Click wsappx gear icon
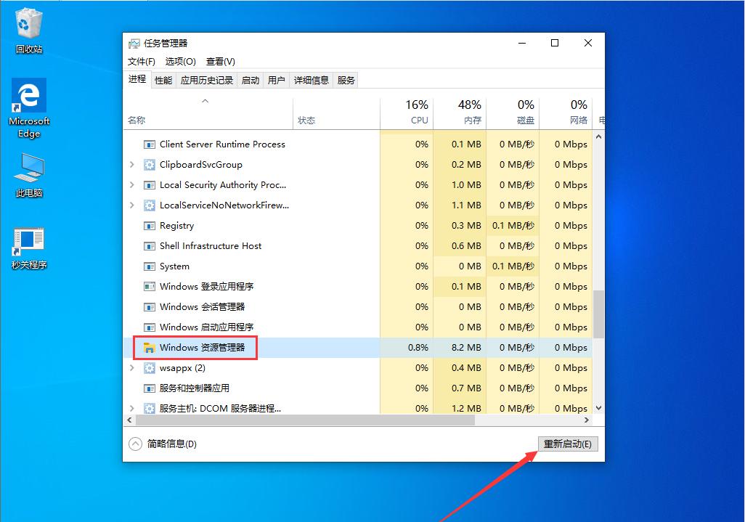 pyautogui.click(x=149, y=368)
